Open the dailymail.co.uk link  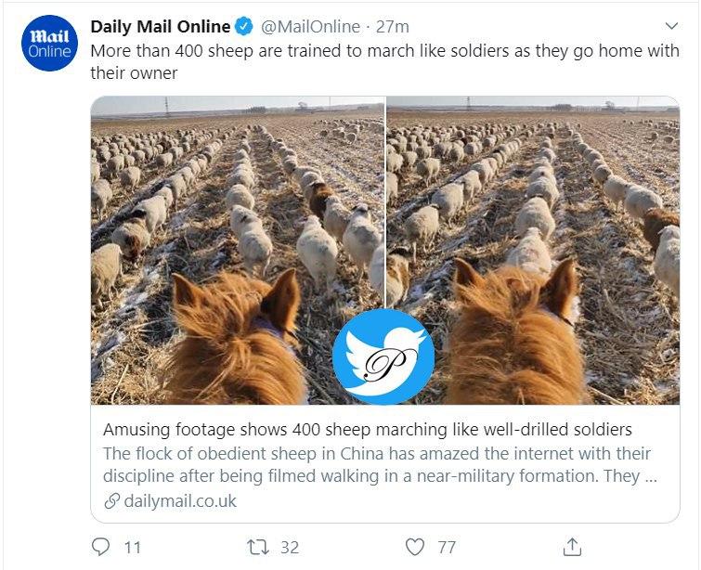(180, 501)
